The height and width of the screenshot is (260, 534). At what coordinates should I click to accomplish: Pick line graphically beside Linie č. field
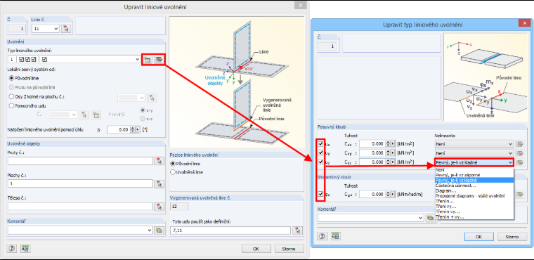[66, 29]
